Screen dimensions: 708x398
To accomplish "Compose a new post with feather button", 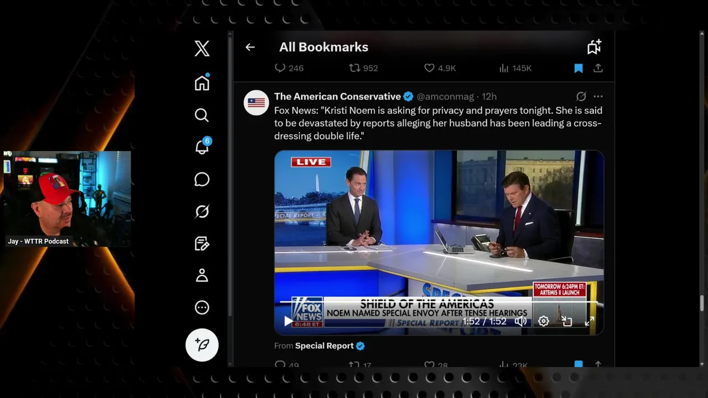I will coord(202,345).
